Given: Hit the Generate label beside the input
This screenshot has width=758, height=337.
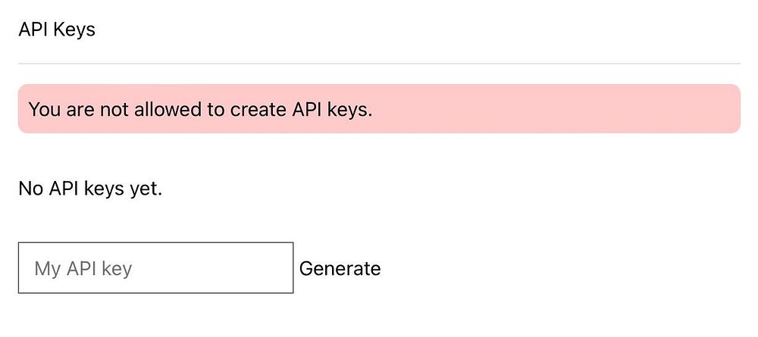Looking at the screenshot, I should click(340, 268).
